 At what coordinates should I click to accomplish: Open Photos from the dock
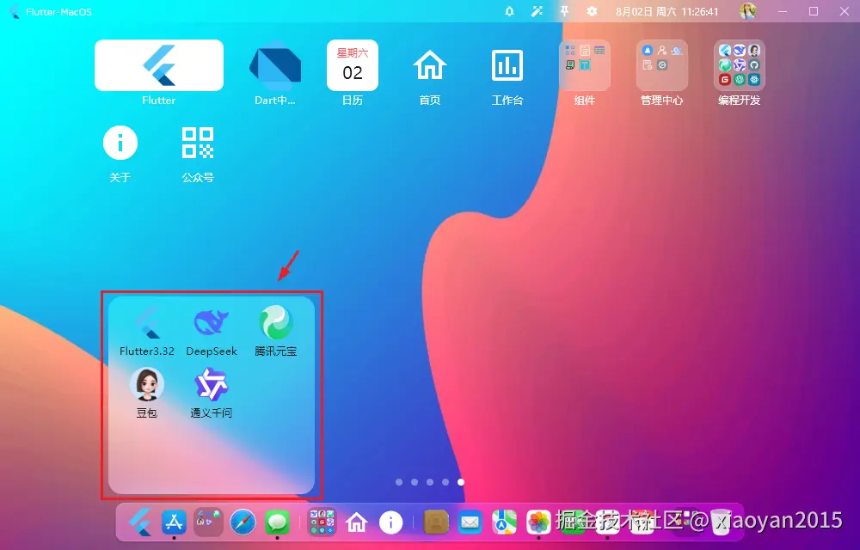(538, 522)
